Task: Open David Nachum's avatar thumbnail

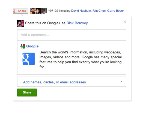Action: [32, 11]
